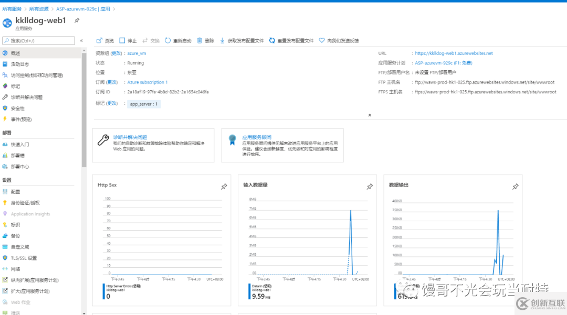Open the 活动日志 sidebar item
This screenshot has height=315, width=567.
(22, 63)
